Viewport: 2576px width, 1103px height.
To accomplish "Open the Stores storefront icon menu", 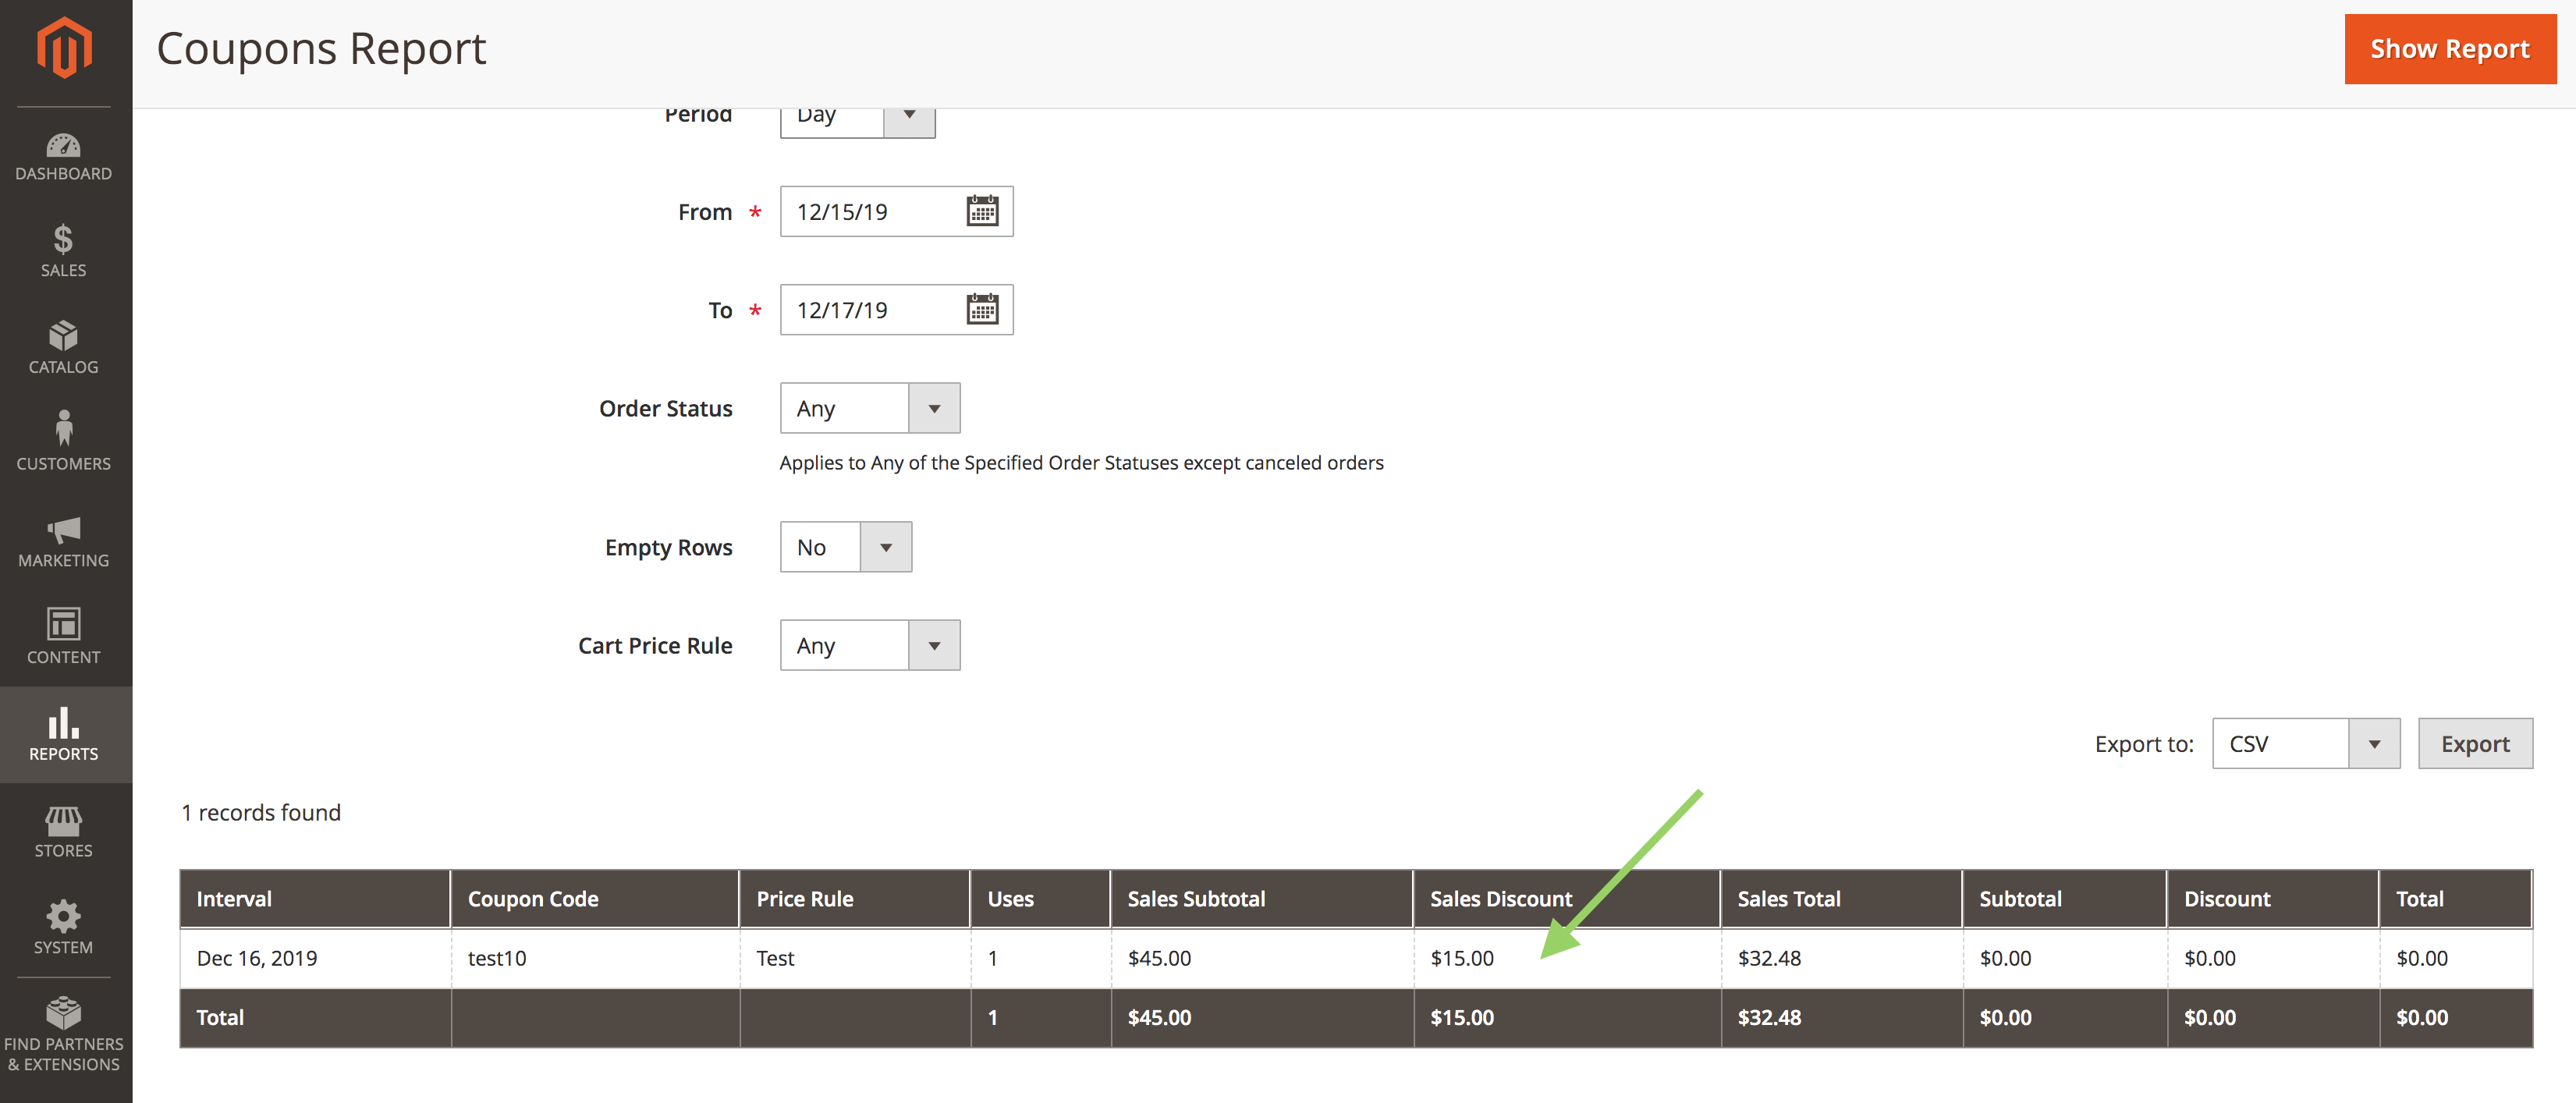I will tap(64, 832).
